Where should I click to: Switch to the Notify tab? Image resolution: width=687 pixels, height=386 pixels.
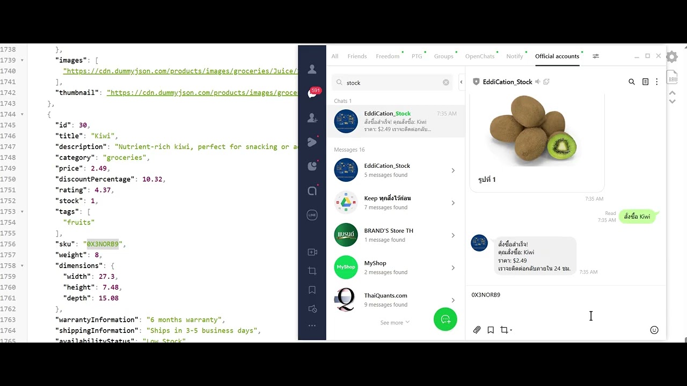(x=514, y=56)
